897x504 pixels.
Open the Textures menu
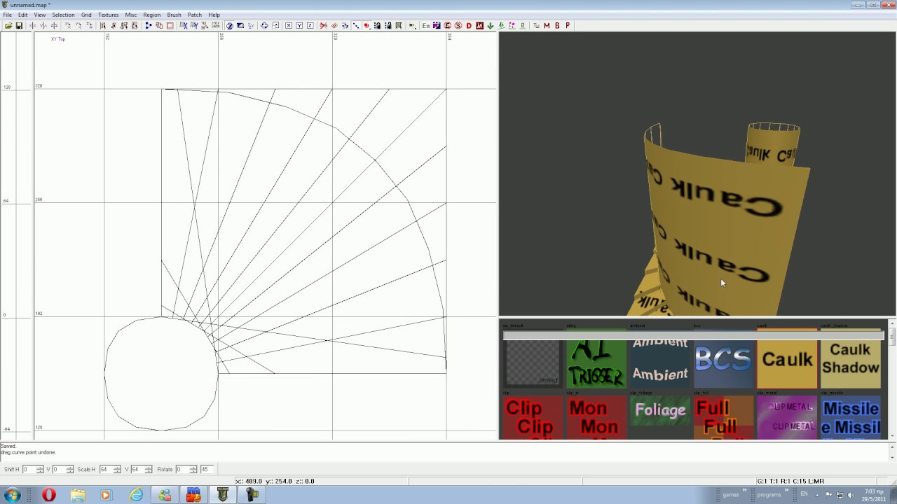(108, 15)
